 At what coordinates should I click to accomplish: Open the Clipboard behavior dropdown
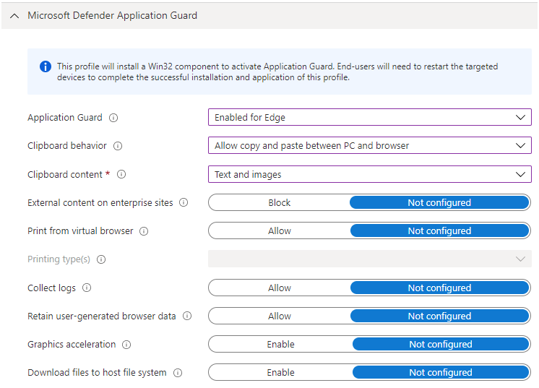[369, 146]
